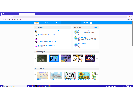Screen dimensions: 133x100
Task: Open the Messages envelope icon
Action: pyautogui.click(x=84, y=23)
